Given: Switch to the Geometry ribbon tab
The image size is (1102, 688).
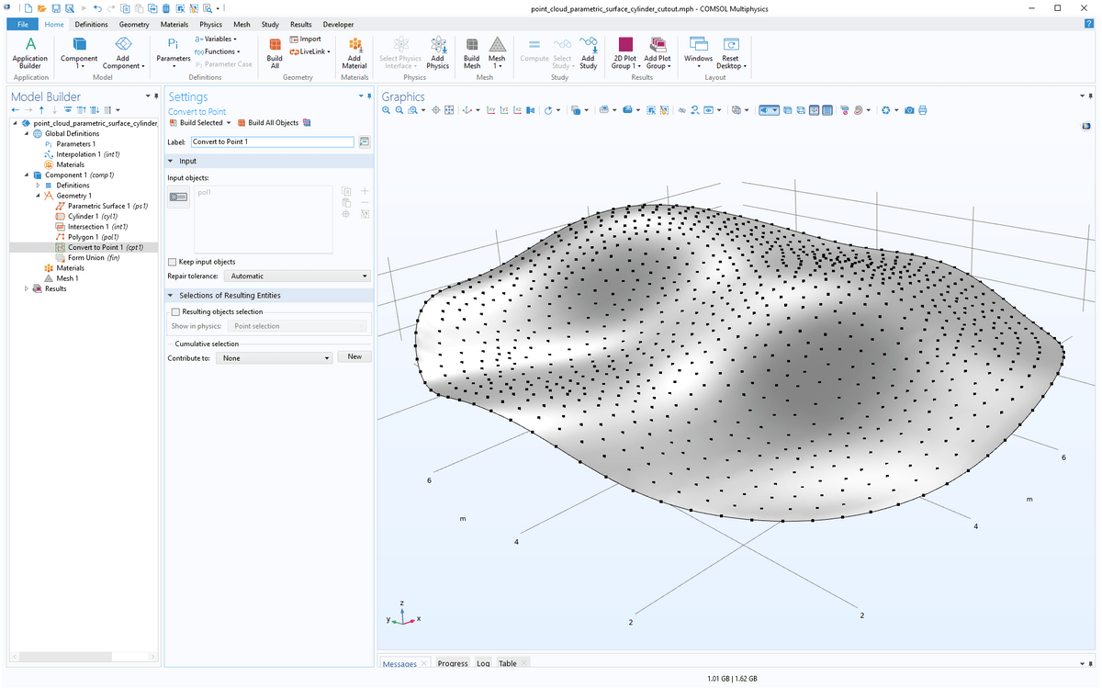Looking at the screenshot, I should coord(134,24).
